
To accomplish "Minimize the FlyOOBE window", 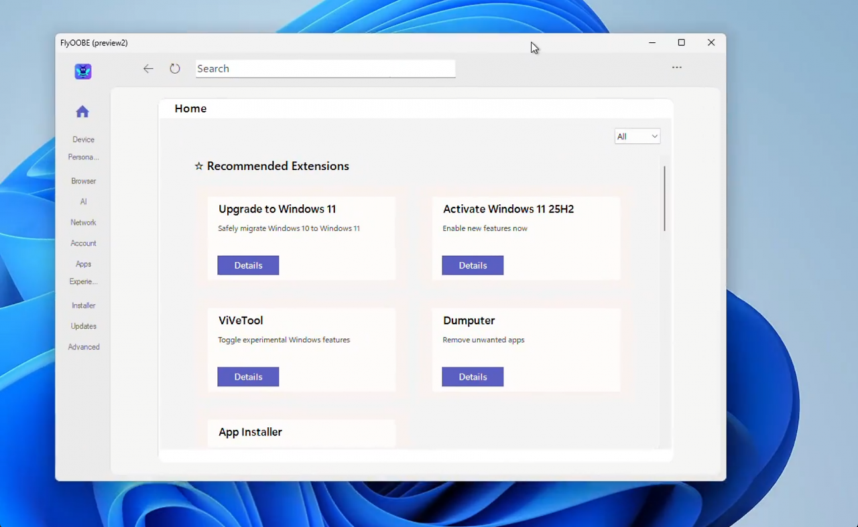I will pyautogui.click(x=652, y=42).
